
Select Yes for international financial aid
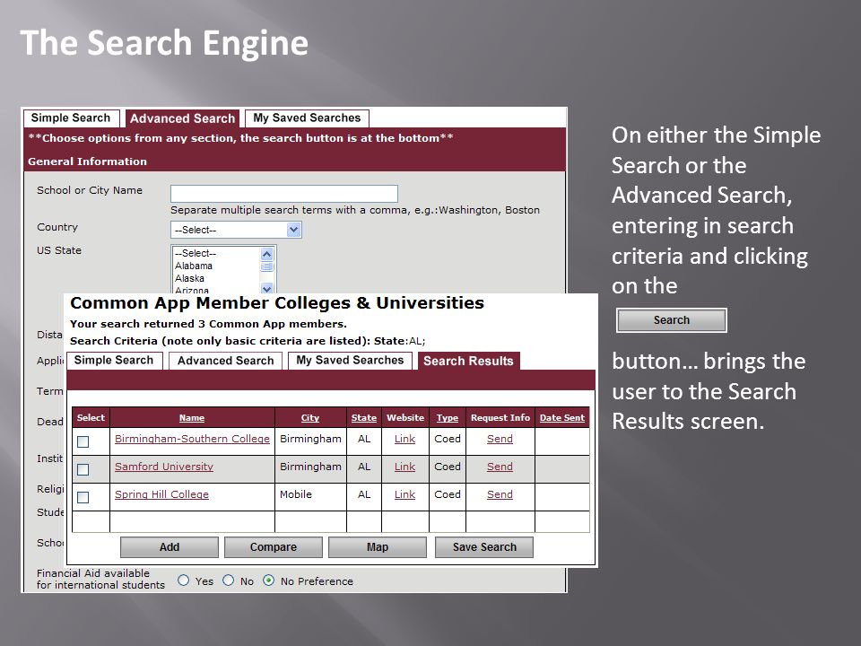pyautogui.click(x=183, y=581)
